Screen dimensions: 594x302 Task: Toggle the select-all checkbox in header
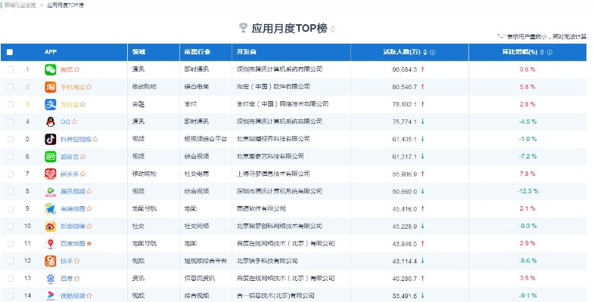(x=10, y=52)
